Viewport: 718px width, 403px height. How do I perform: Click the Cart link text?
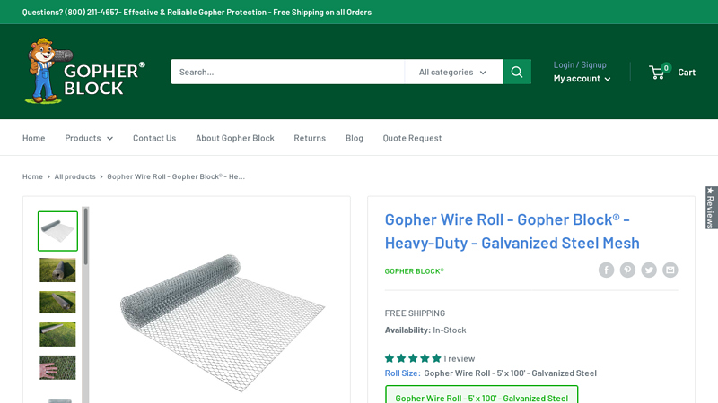[687, 73]
